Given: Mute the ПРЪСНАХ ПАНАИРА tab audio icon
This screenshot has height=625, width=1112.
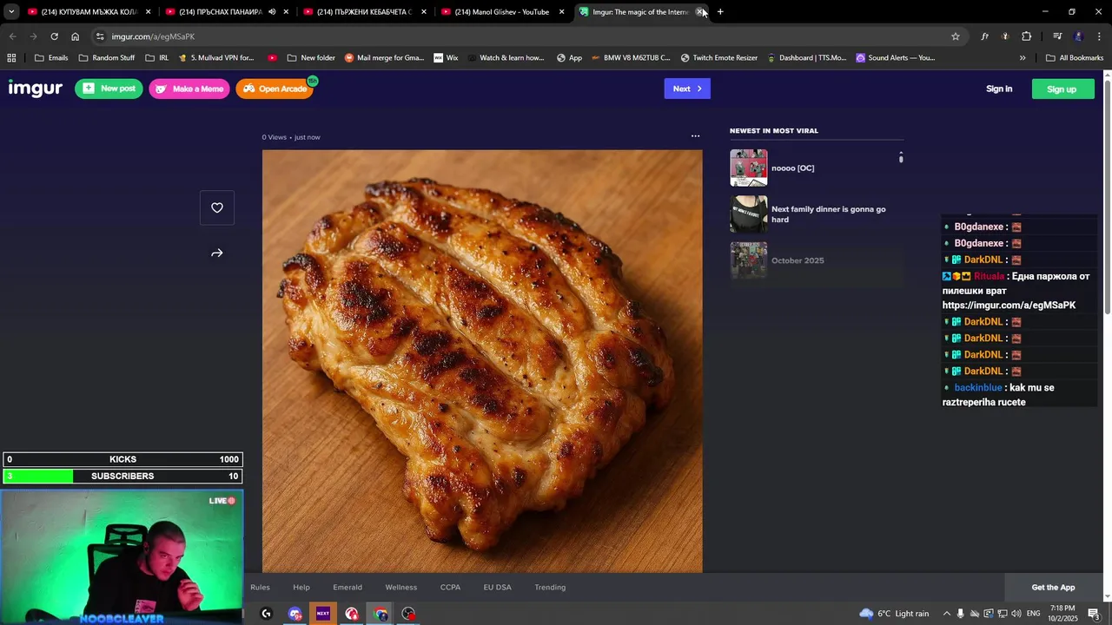Looking at the screenshot, I should (272, 12).
